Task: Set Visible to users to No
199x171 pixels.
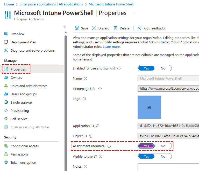Action: coord(163,157)
